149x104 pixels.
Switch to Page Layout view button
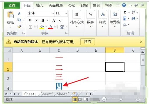[80, 99]
